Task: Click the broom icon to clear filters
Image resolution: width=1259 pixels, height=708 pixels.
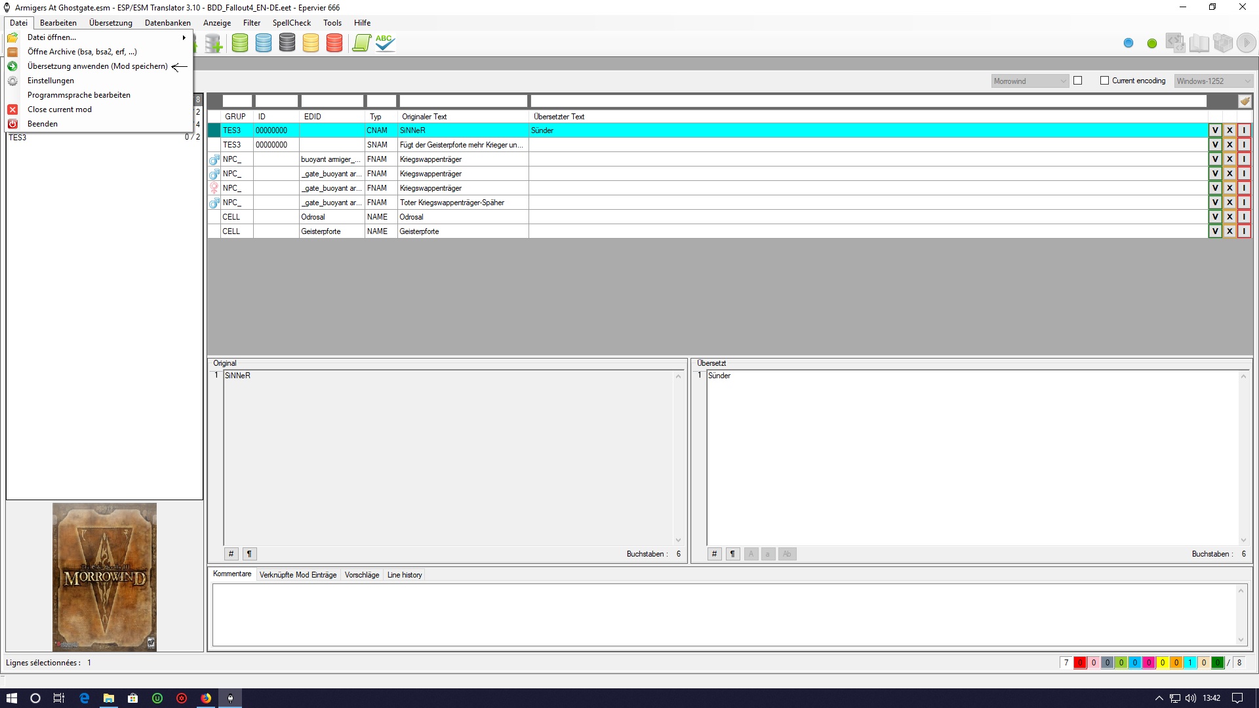Action: click(1245, 101)
